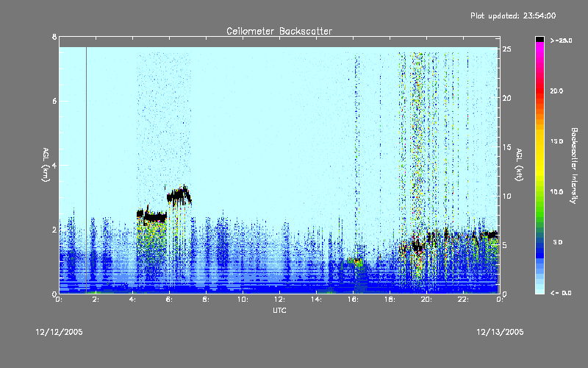
Task: Click the '8' tick on left km axis
Action: click(54, 37)
